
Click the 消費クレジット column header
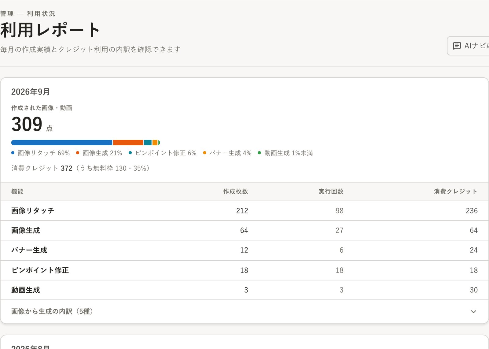(x=456, y=191)
